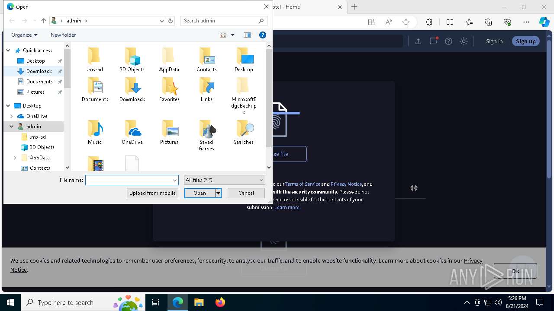
Task: Select the Downloads folder in file list
Action: [132, 90]
